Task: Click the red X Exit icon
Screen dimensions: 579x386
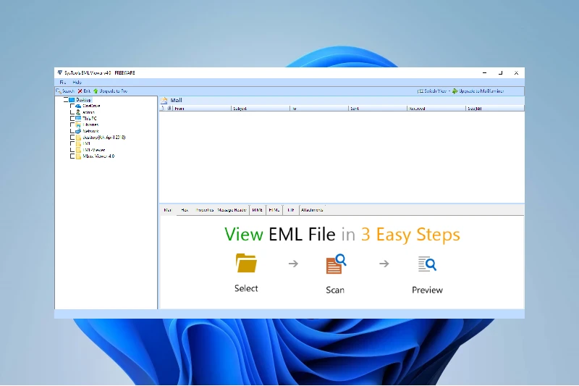Action: [80, 91]
